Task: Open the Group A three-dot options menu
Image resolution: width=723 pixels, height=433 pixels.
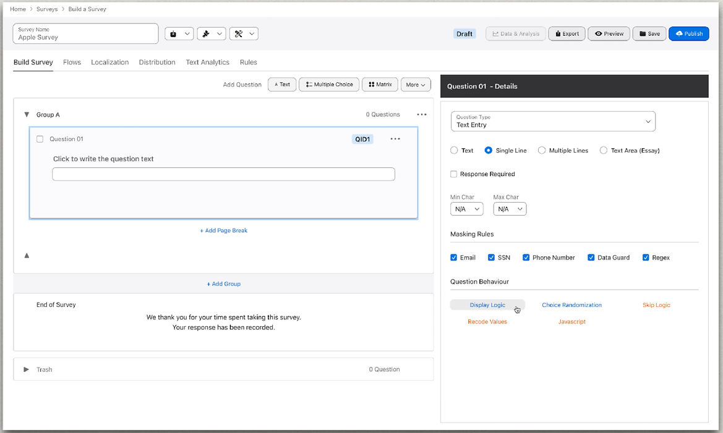Action: pyautogui.click(x=422, y=114)
